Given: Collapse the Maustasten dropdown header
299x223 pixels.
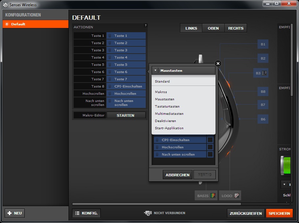Looking at the screenshot, I should coord(155,70).
